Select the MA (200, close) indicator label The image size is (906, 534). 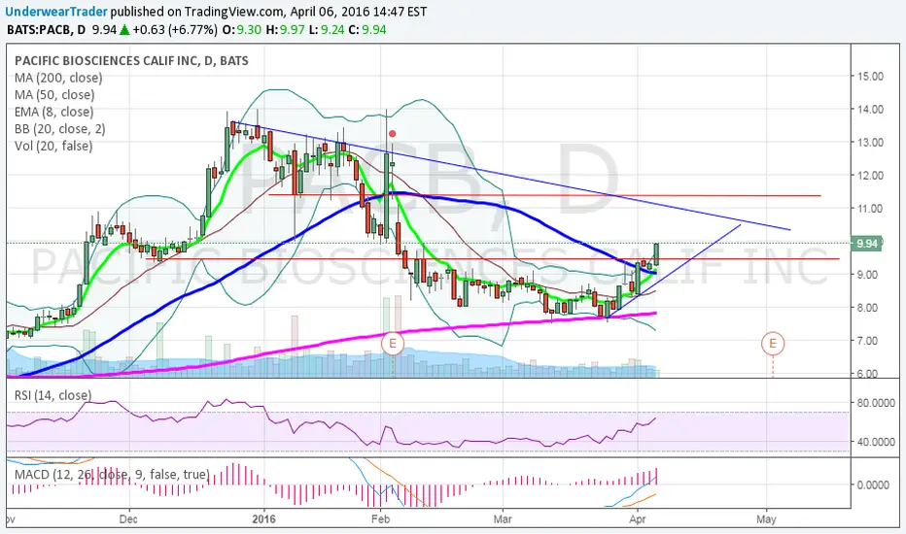[58, 78]
